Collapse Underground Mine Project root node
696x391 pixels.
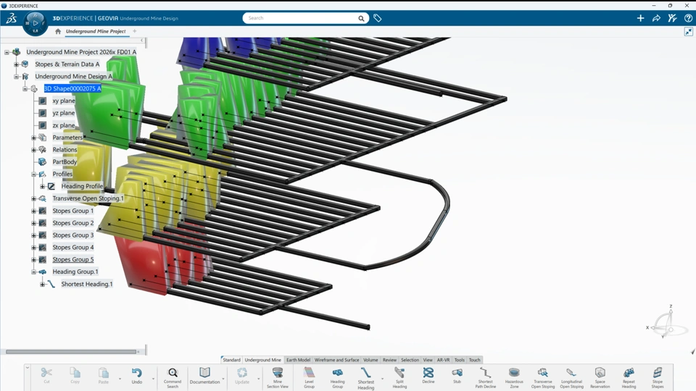(x=7, y=52)
